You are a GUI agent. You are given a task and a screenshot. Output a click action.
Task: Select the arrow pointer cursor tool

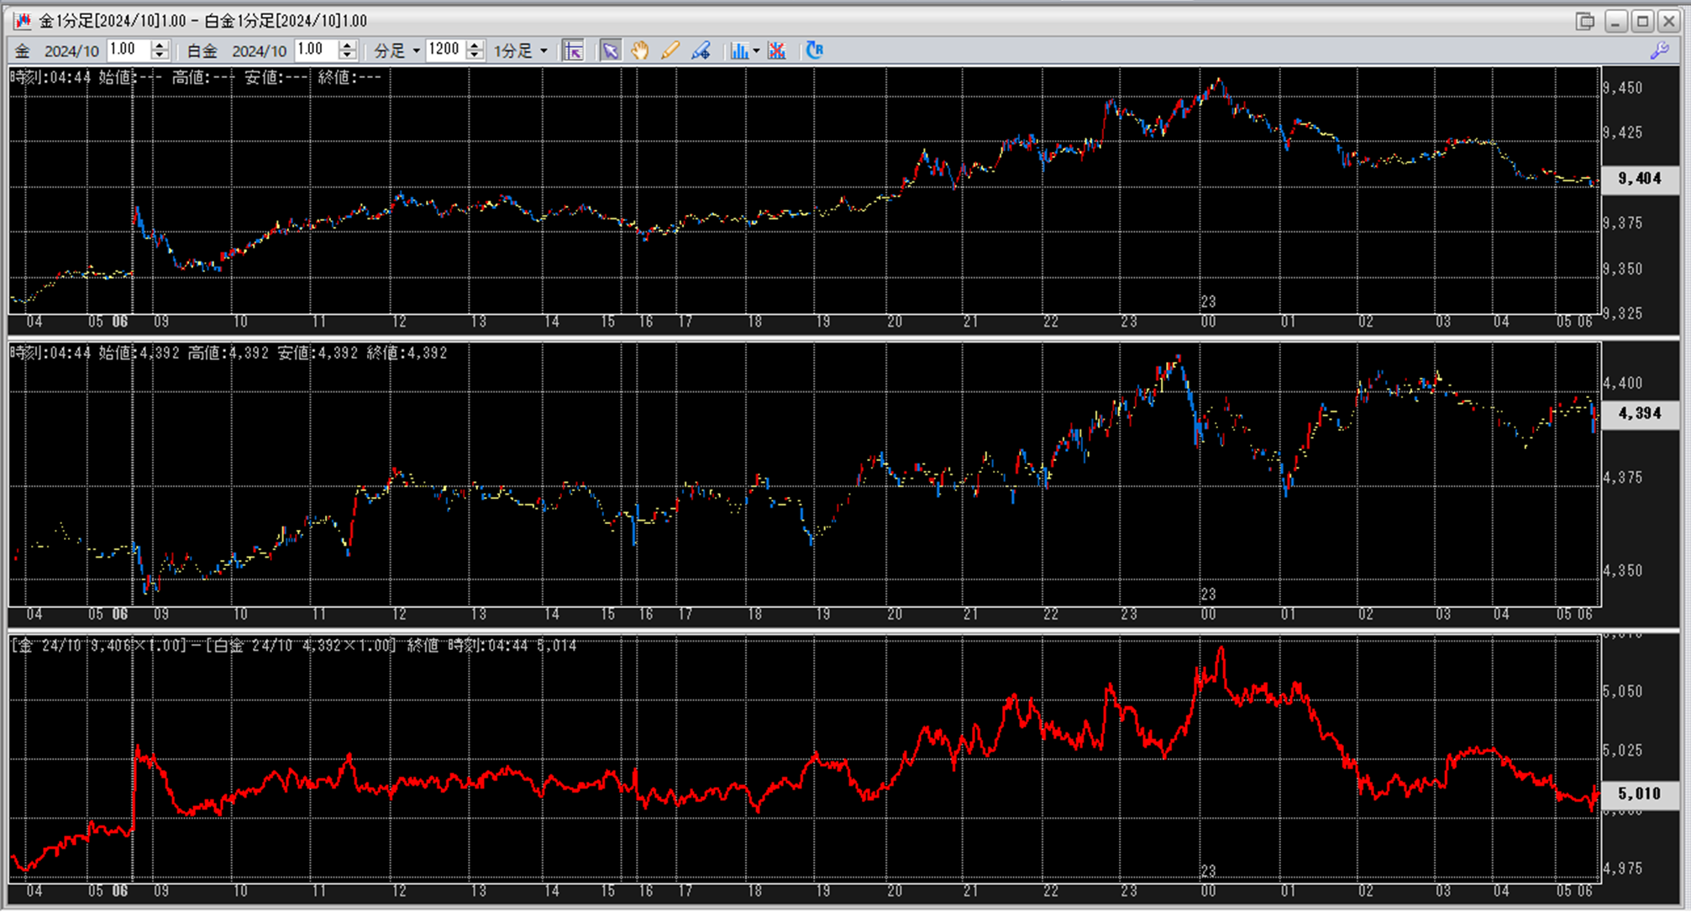pyautogui.click(x=610, y=51)
